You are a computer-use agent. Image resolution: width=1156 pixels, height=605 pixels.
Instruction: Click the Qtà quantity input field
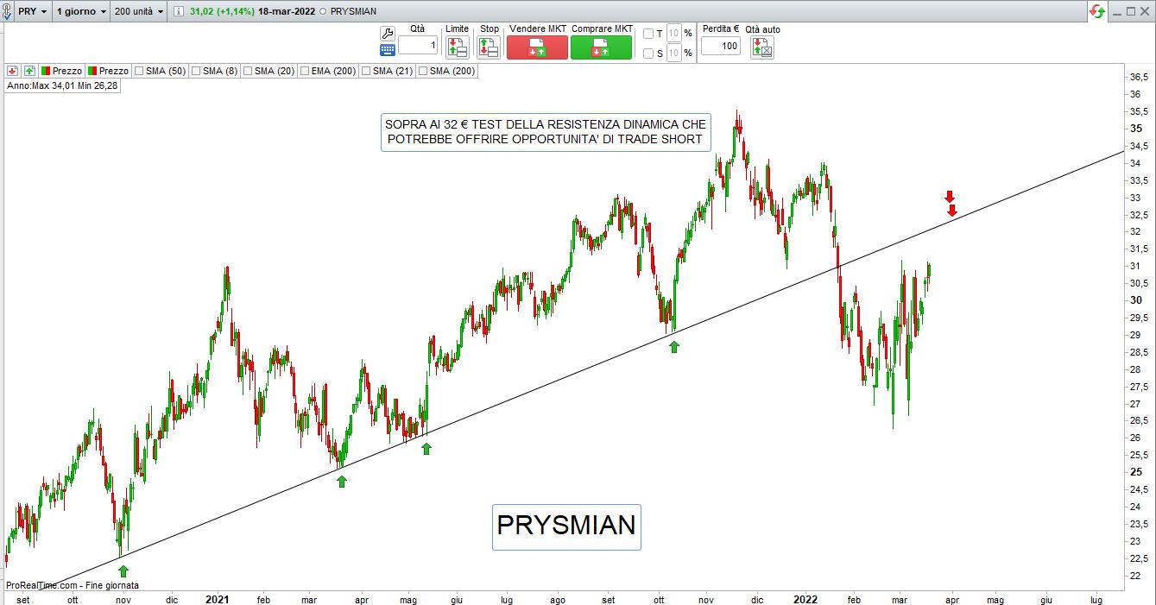[418, 46]
